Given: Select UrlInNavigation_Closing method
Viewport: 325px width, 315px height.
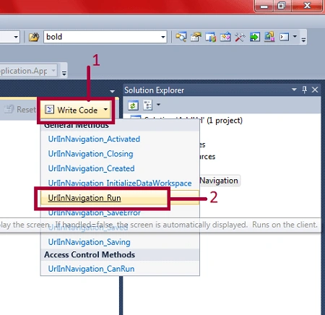Looking at the screenshot, I should pyautogui.click(x=90, y=154).
